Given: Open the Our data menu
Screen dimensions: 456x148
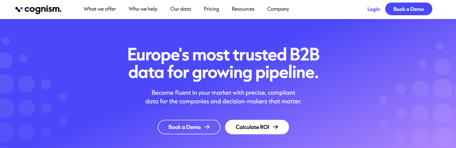Looking at the screenshot, I should pyautogui.click(x=181, y=9).
